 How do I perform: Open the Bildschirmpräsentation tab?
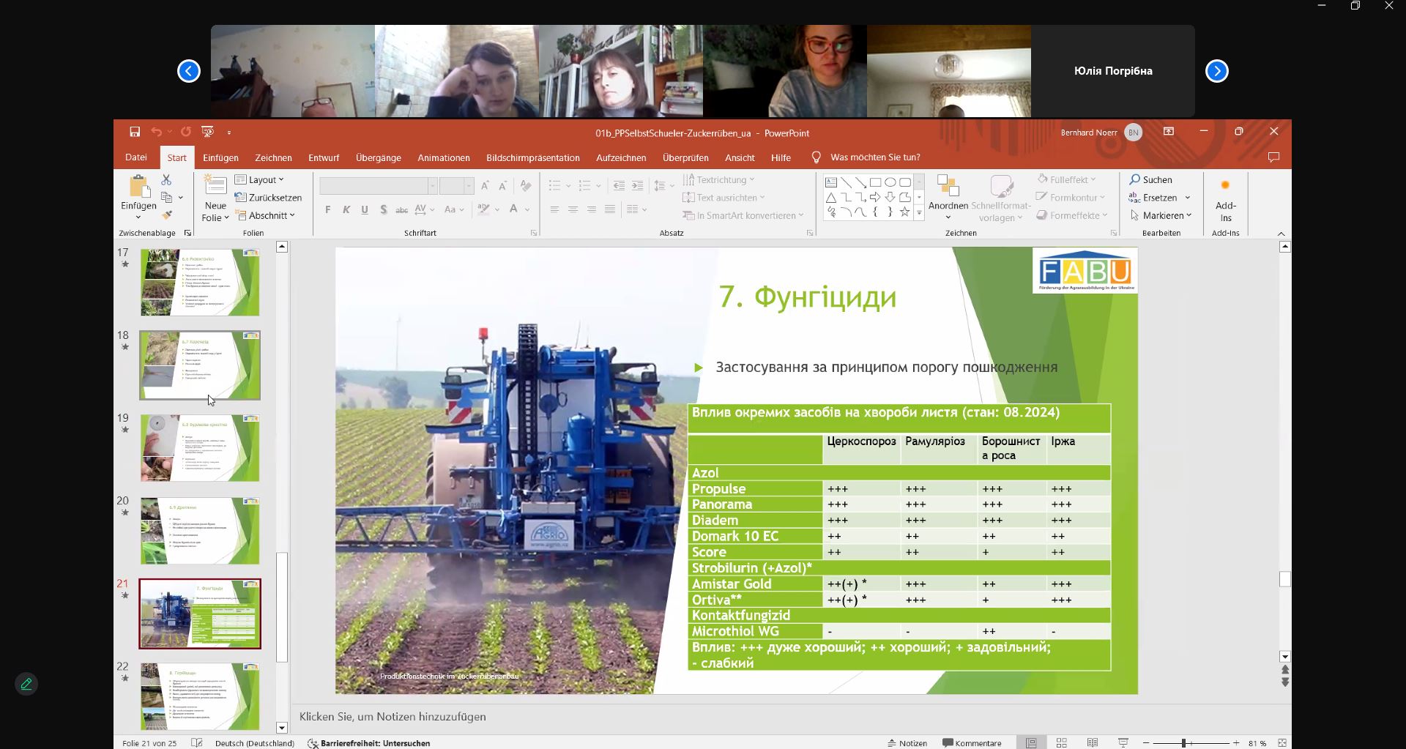[x=533, y=157]
